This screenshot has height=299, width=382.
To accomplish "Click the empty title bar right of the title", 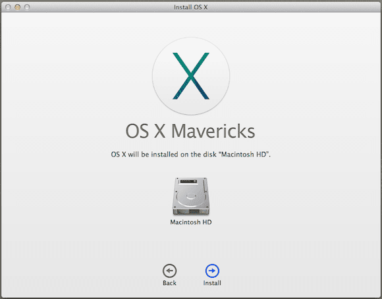I will [x=292, y=7].
